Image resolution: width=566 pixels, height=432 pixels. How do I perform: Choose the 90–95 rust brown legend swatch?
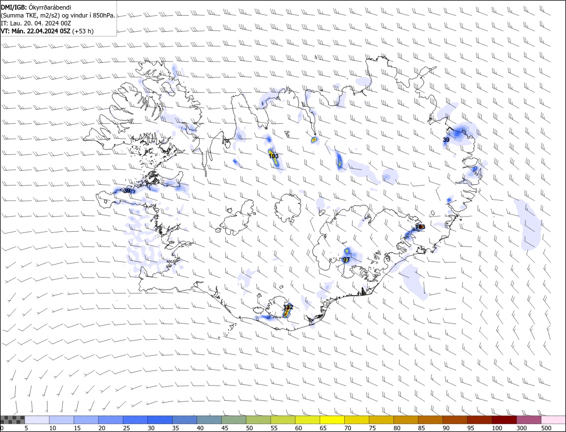click(x=454, y=420)
